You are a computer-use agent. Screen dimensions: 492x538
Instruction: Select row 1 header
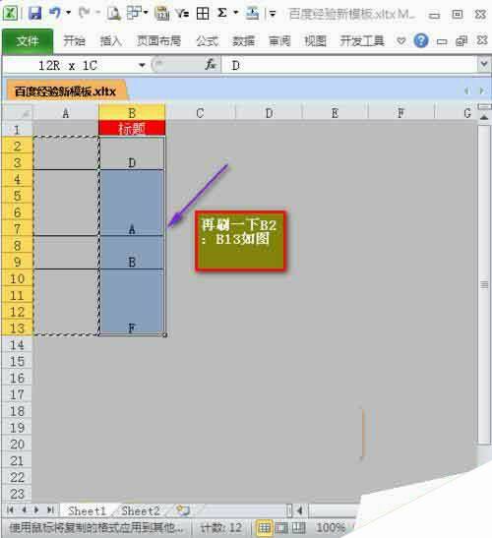(x=17, y=130)
